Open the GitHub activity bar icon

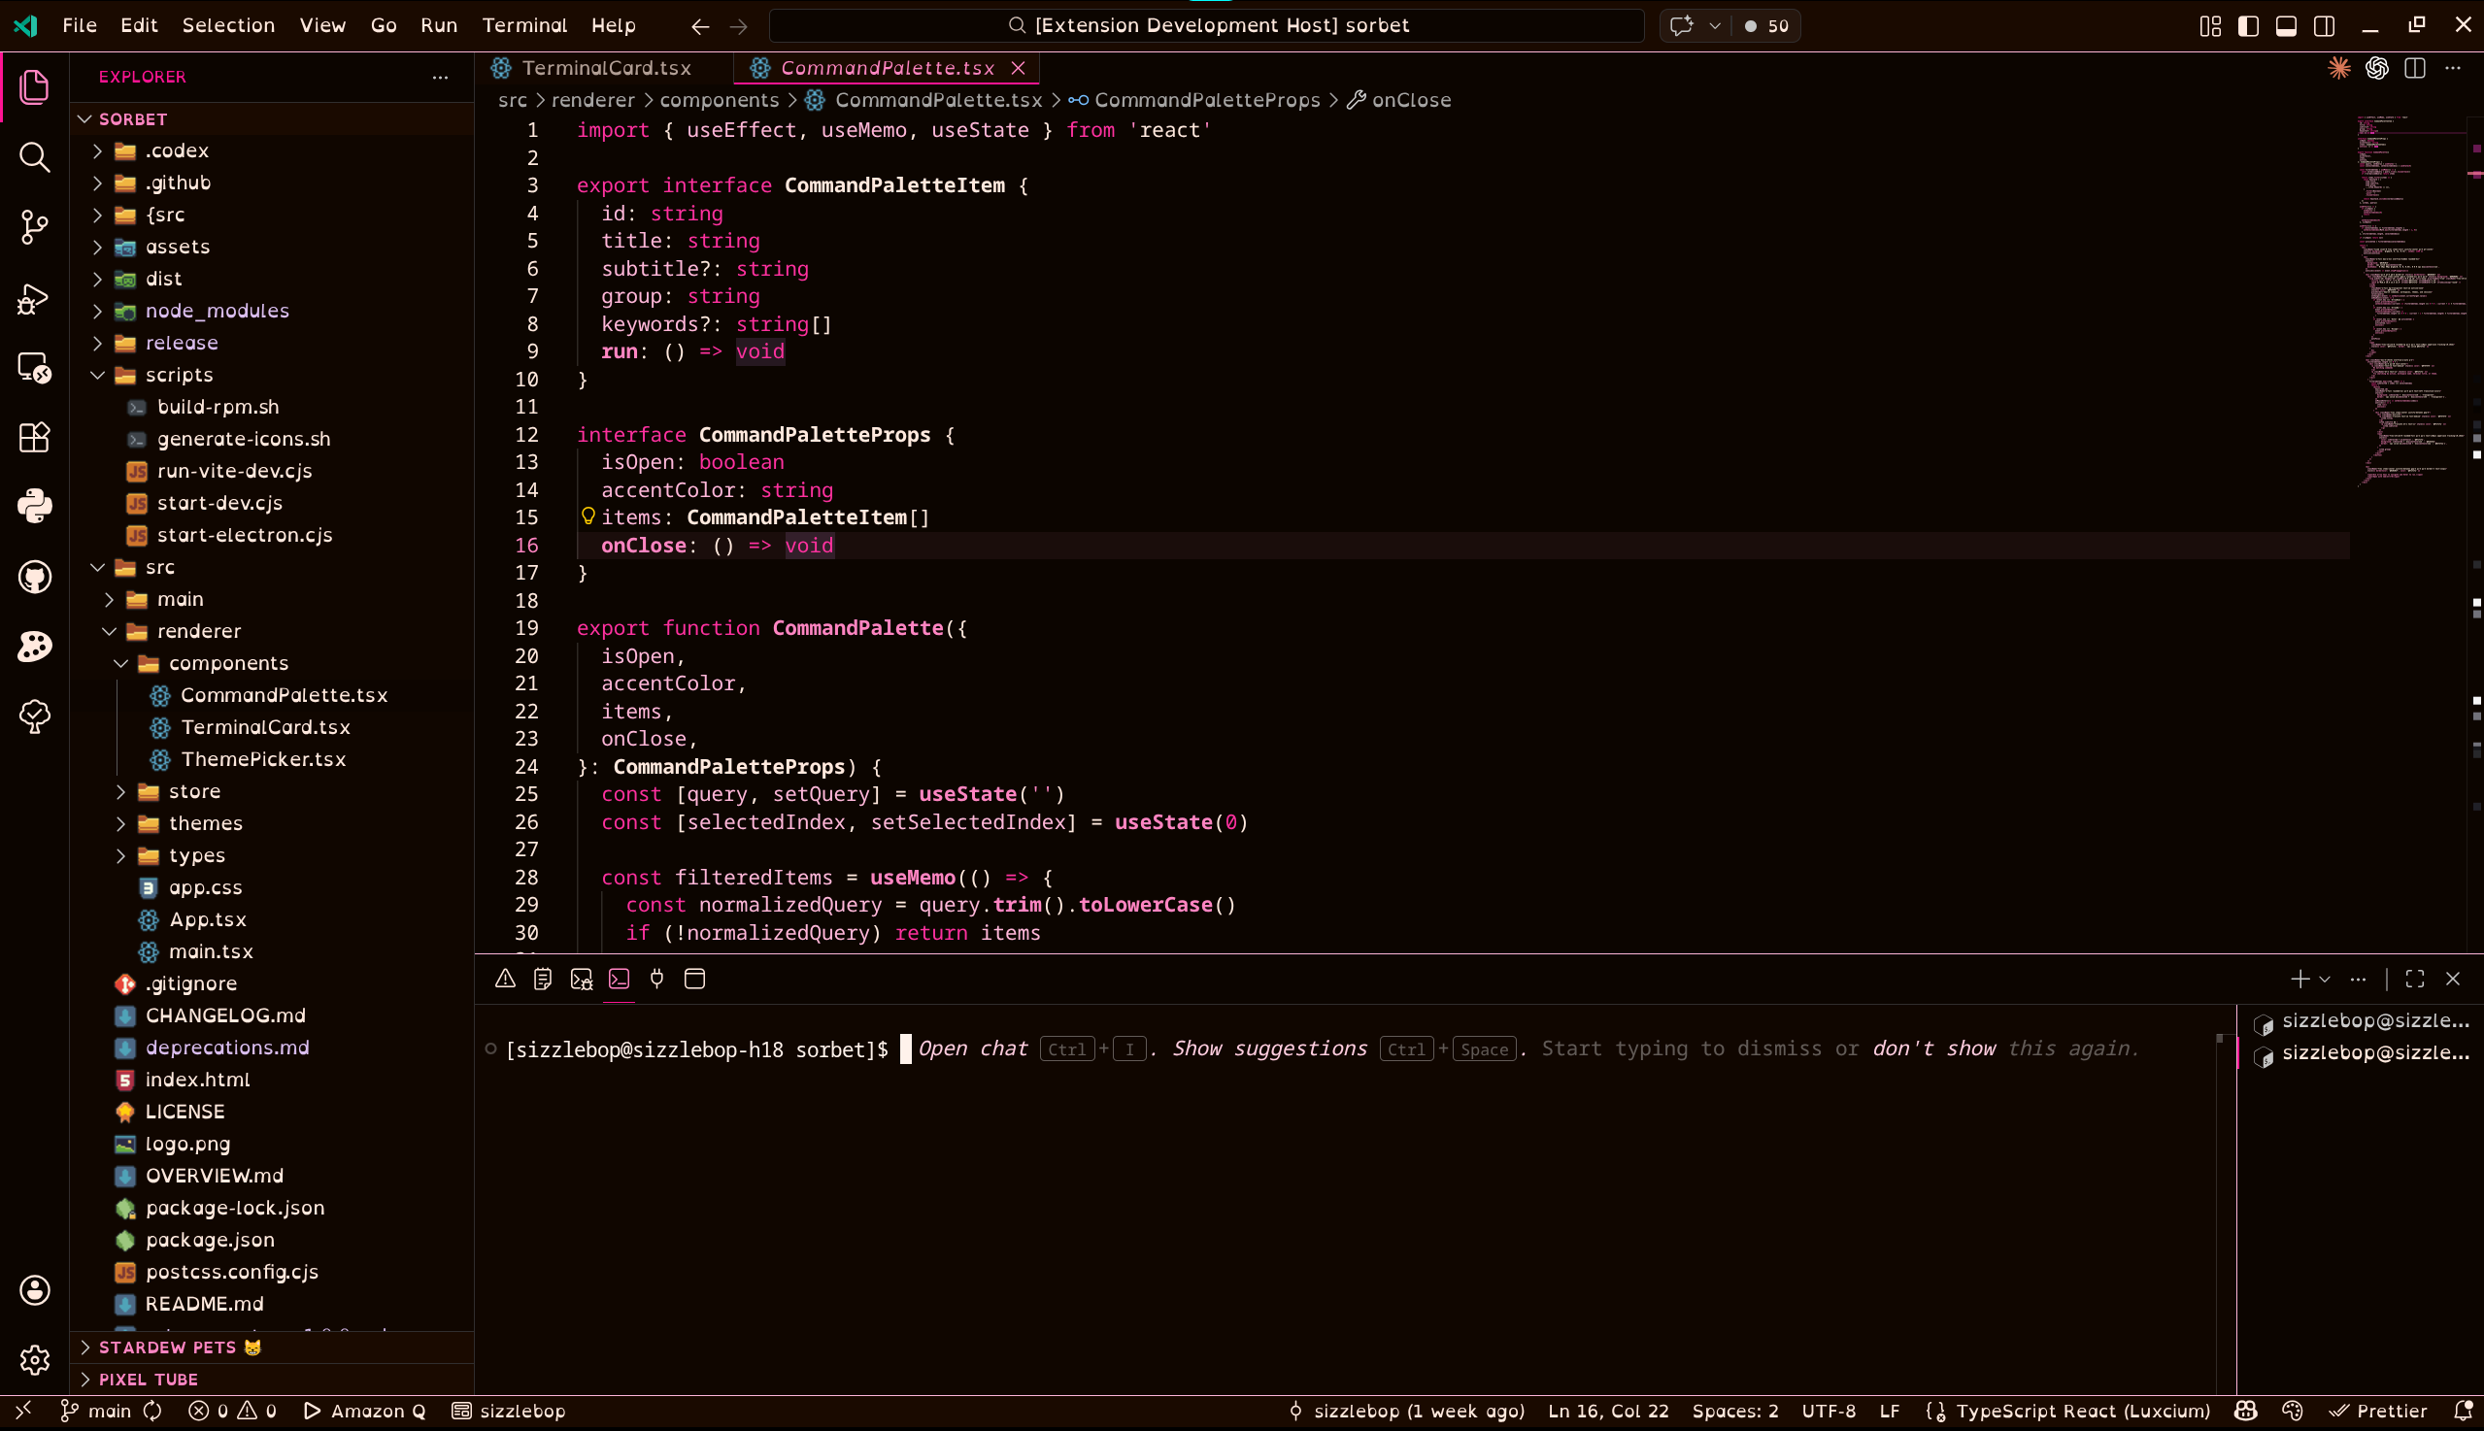34,577
